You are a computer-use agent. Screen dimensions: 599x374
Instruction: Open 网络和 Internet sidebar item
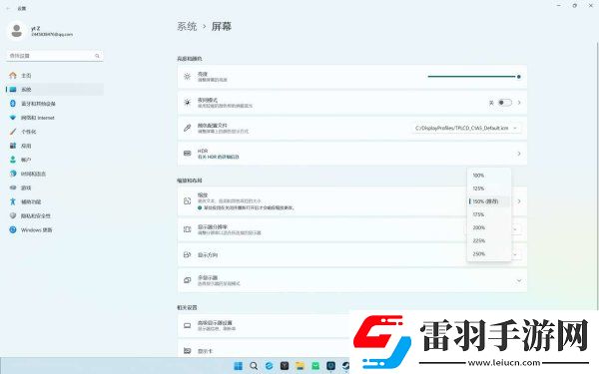(x=55, y=118)
